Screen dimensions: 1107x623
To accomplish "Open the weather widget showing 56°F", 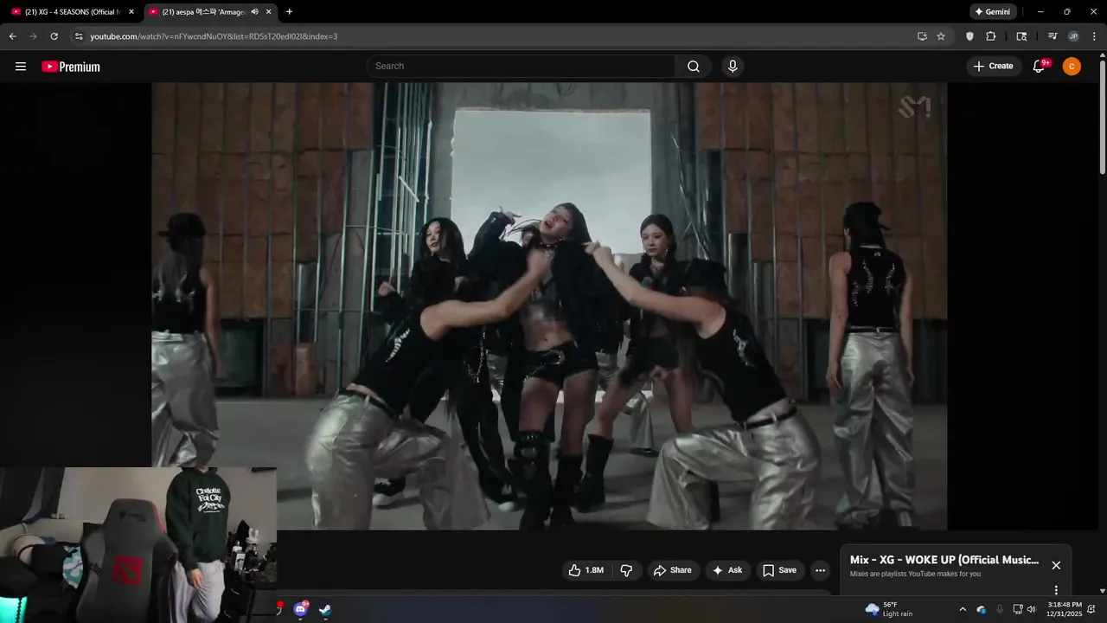I will click(x=889, y=609).
